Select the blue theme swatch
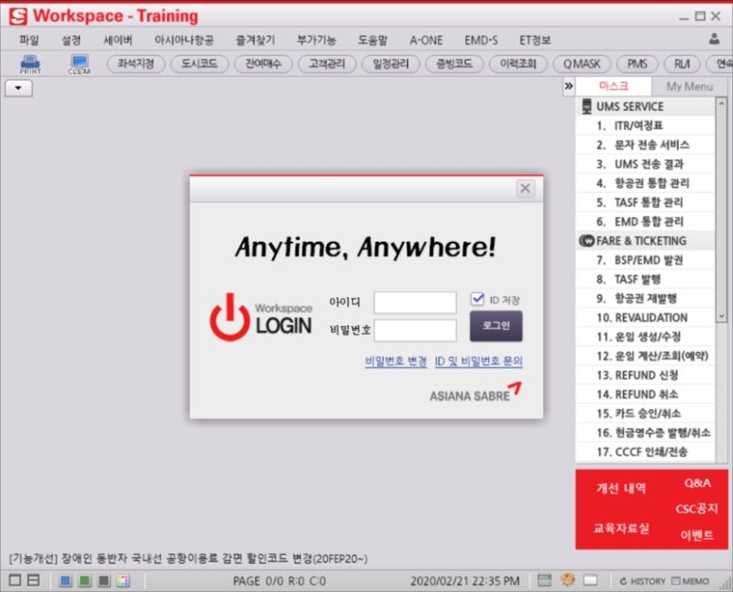The height and width of the screenshot is (592, 733). 65,581
